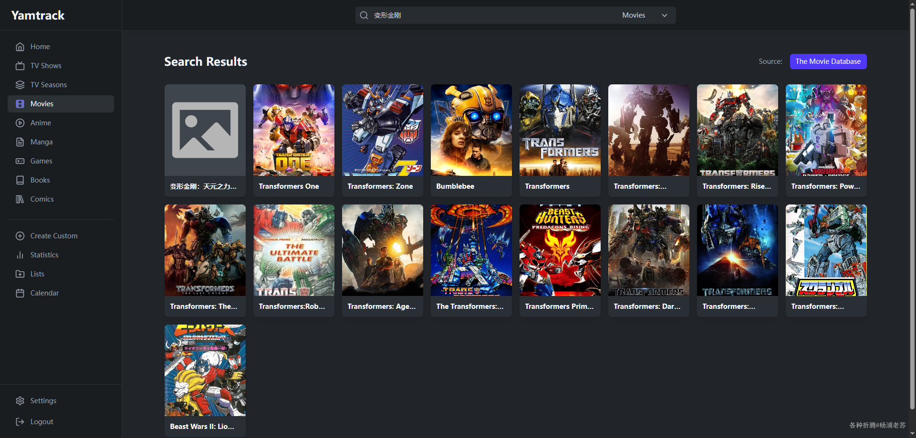Image resolution: width=916 pixels, height=438 pixels.
Task: Open Transformers: The... Last Knight poster
Action: point(205,250)
